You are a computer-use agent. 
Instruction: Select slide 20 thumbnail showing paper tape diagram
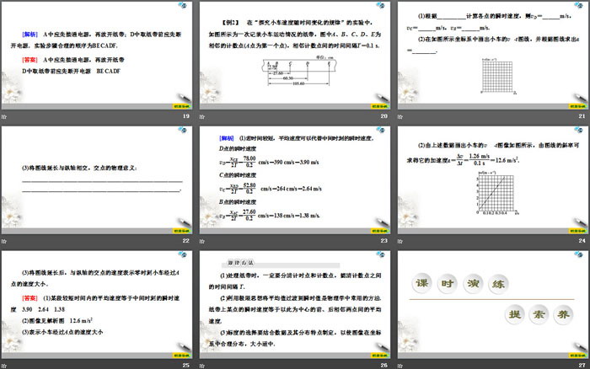(x=295, y=56)
